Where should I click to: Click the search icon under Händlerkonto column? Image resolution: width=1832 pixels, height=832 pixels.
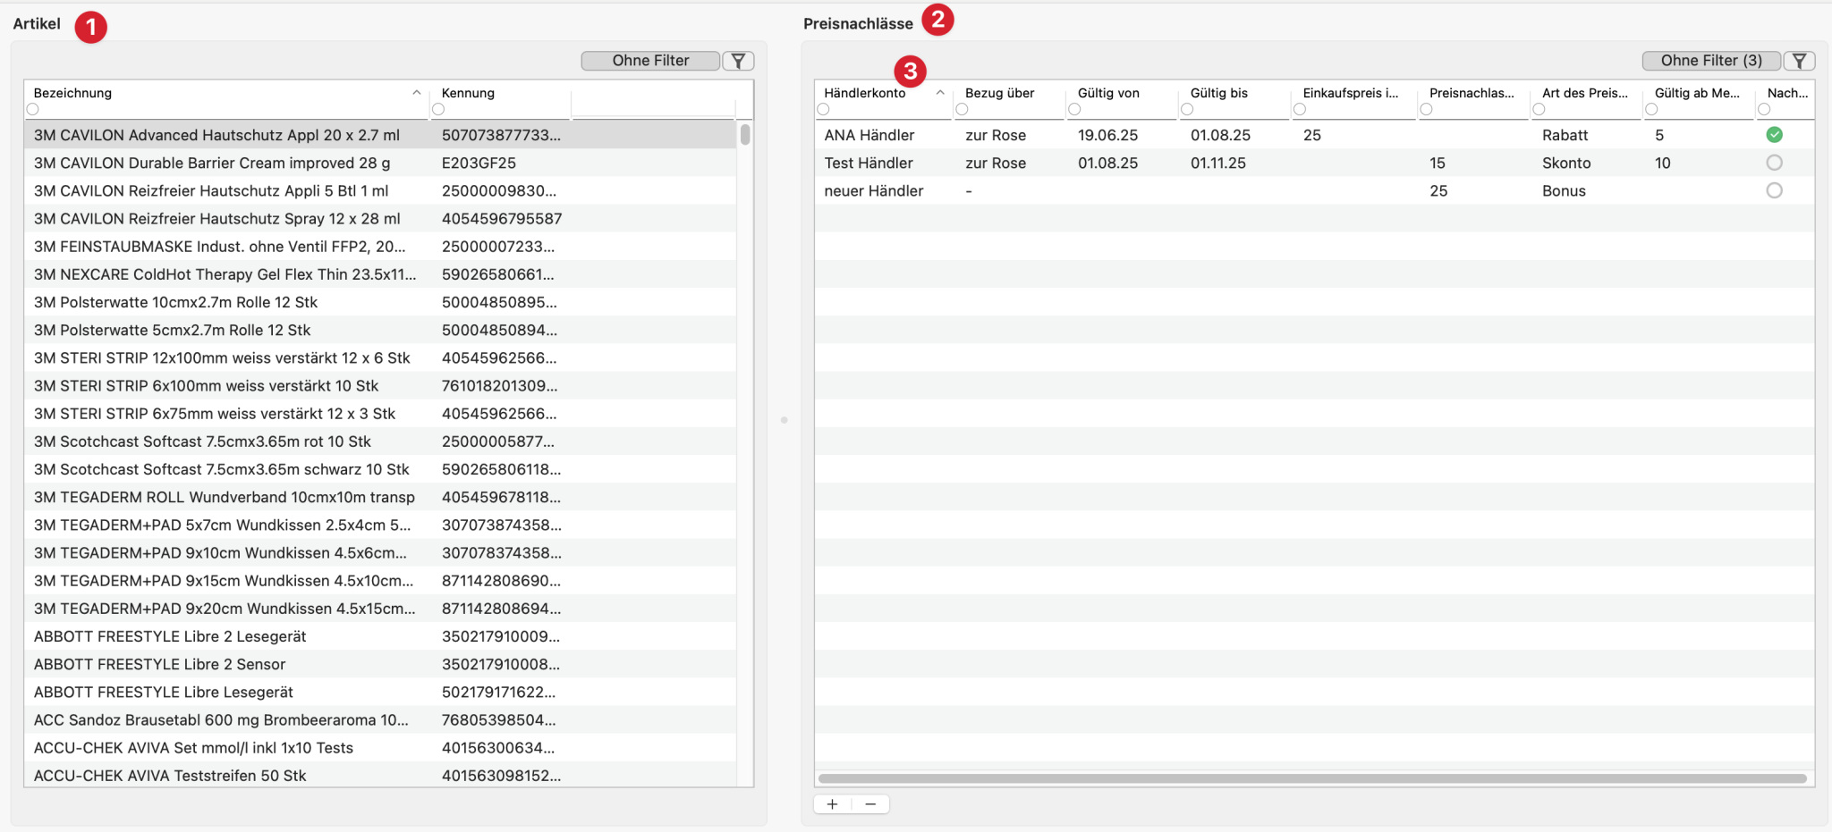823,109
